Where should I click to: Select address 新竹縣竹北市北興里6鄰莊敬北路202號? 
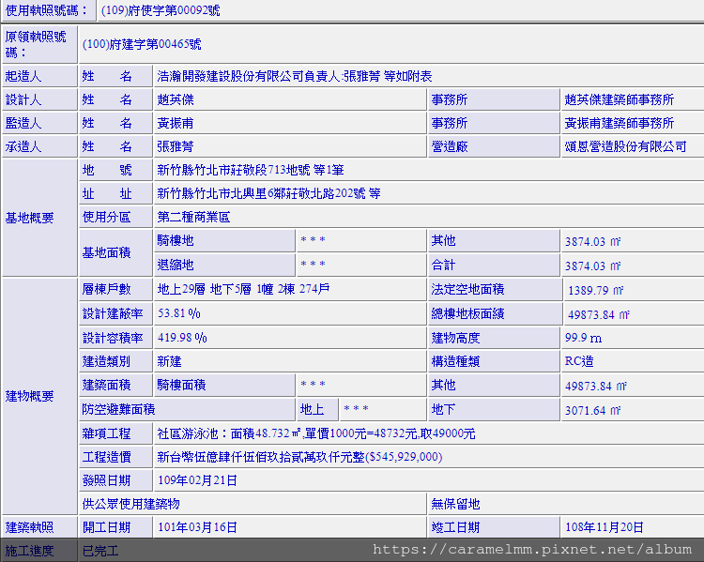261,193
